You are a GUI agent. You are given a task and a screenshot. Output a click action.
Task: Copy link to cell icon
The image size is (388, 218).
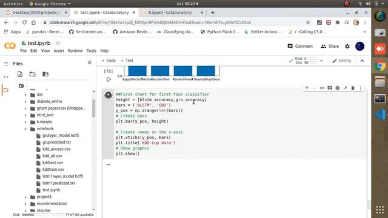click(322, 88)
